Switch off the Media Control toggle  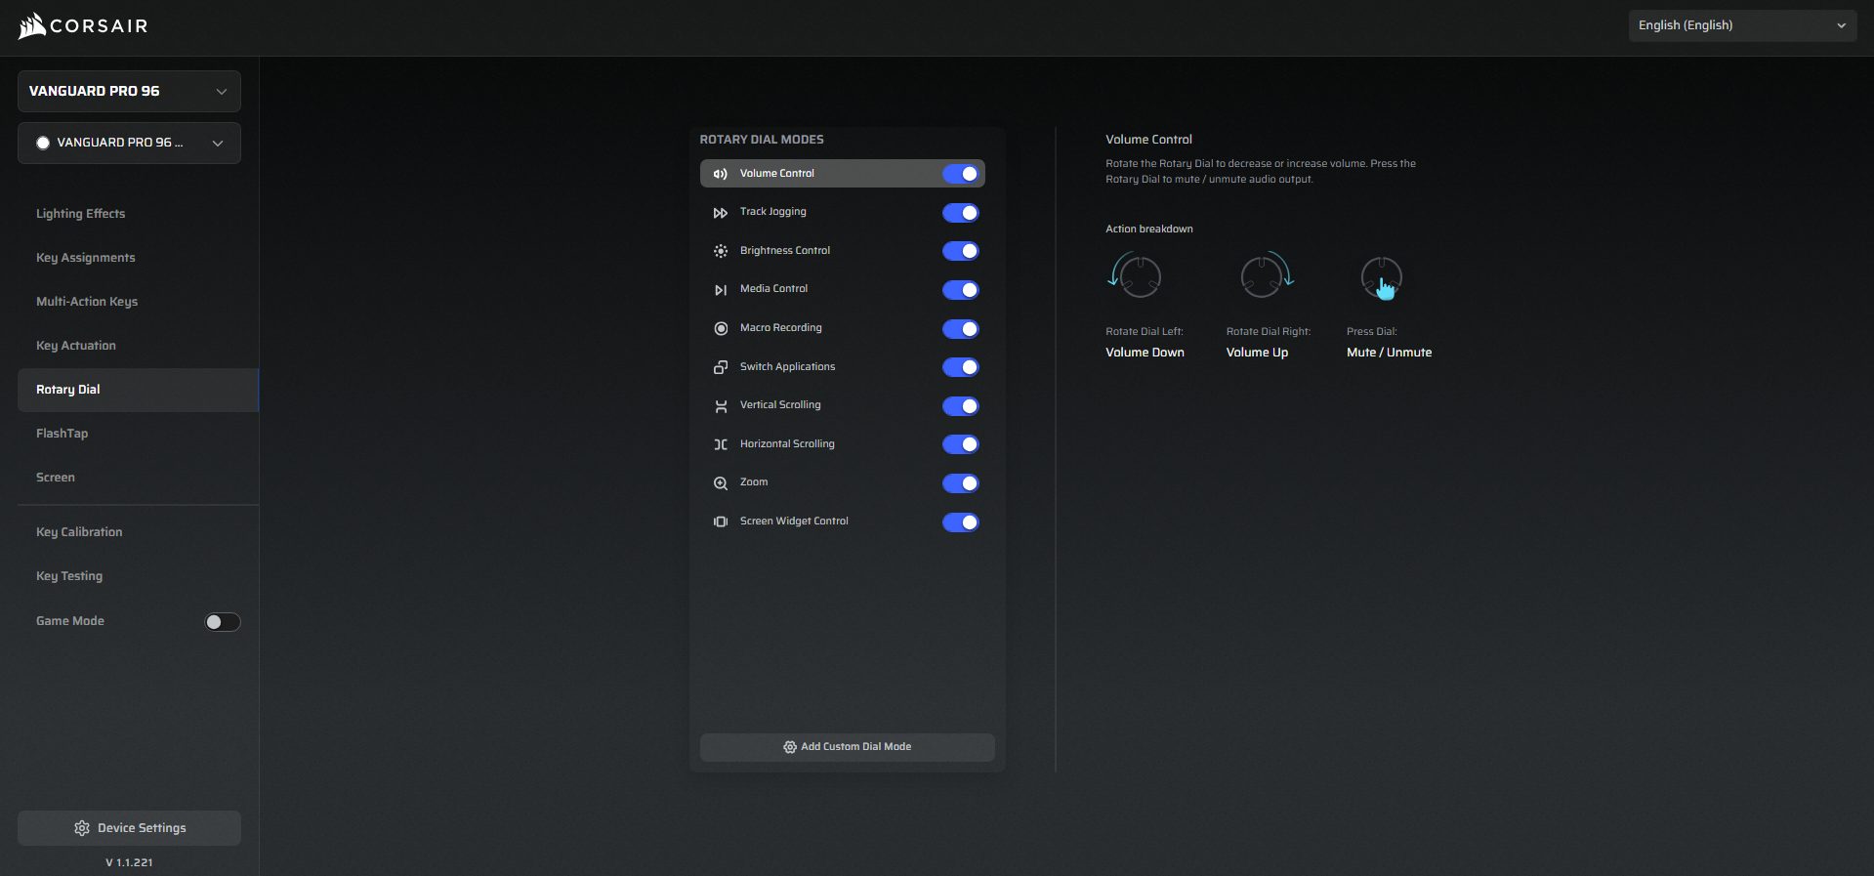[x=961, y=290]
